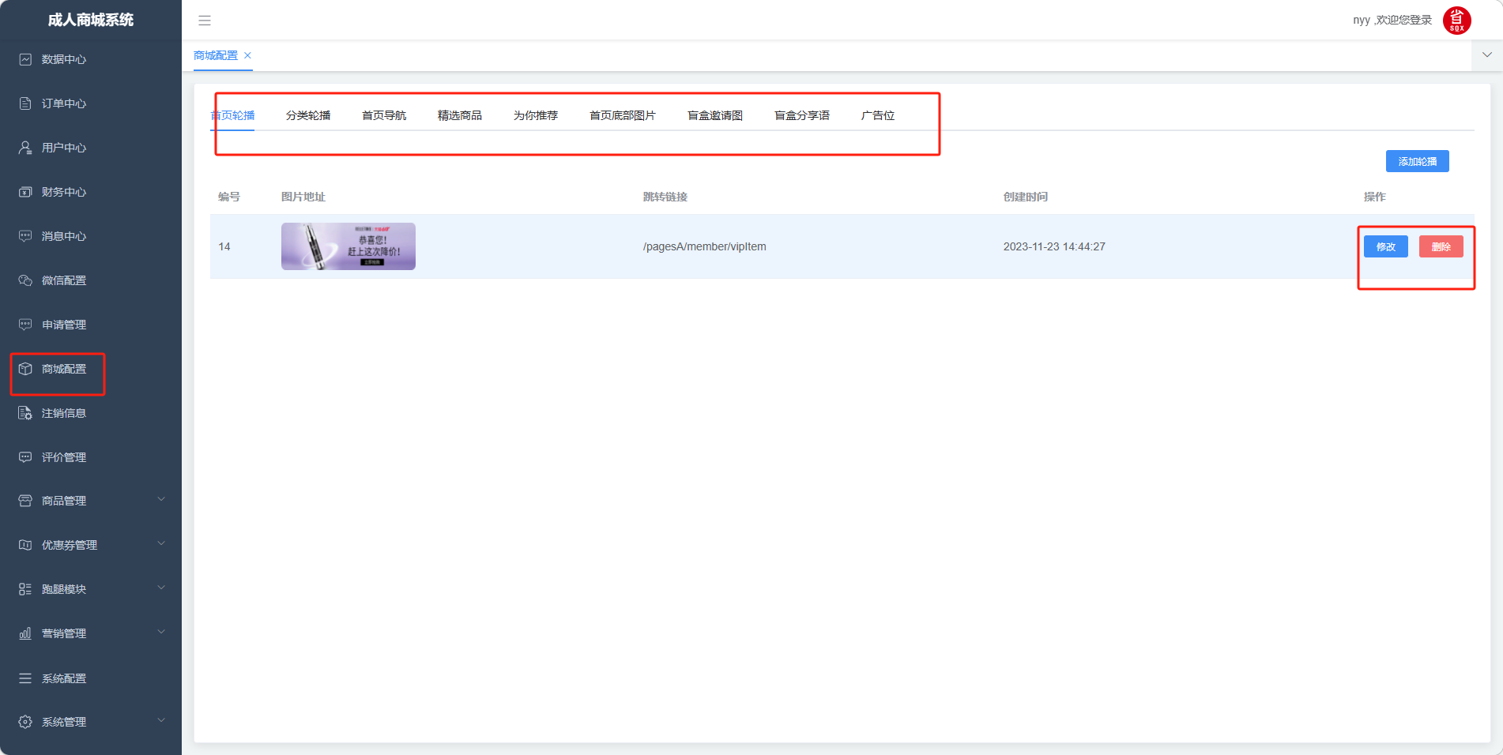This screenshot has height=755, width=1503.
Task: Open the tab list dropdown chevron
Action: point(1486,55)
